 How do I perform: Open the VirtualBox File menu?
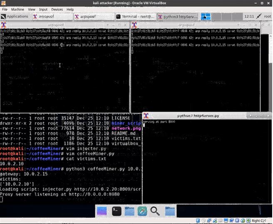coord(5,10)
